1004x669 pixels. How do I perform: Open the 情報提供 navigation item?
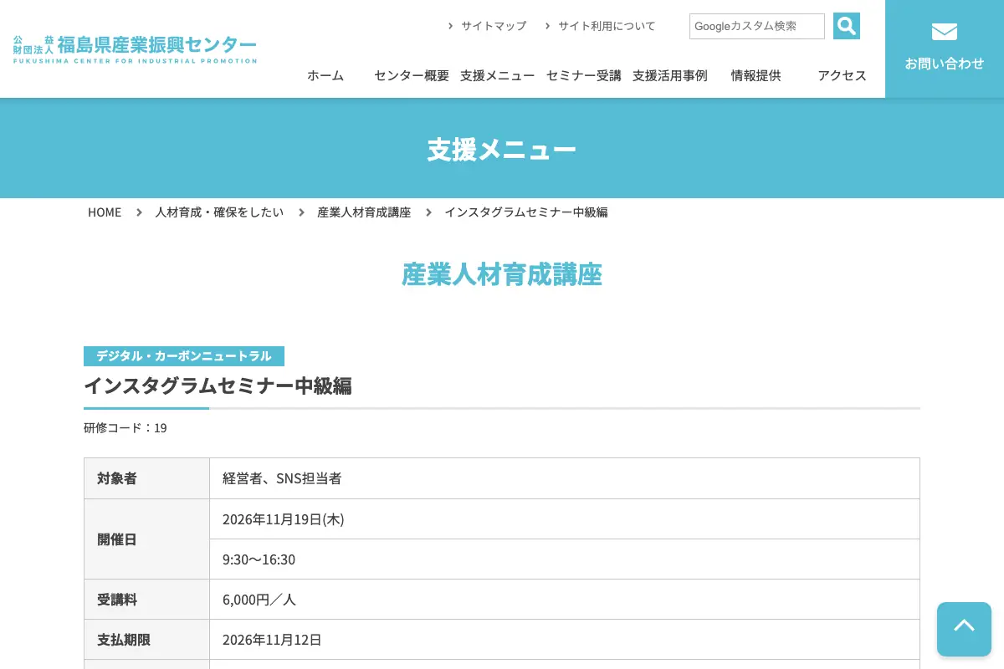tap(756, 75)
